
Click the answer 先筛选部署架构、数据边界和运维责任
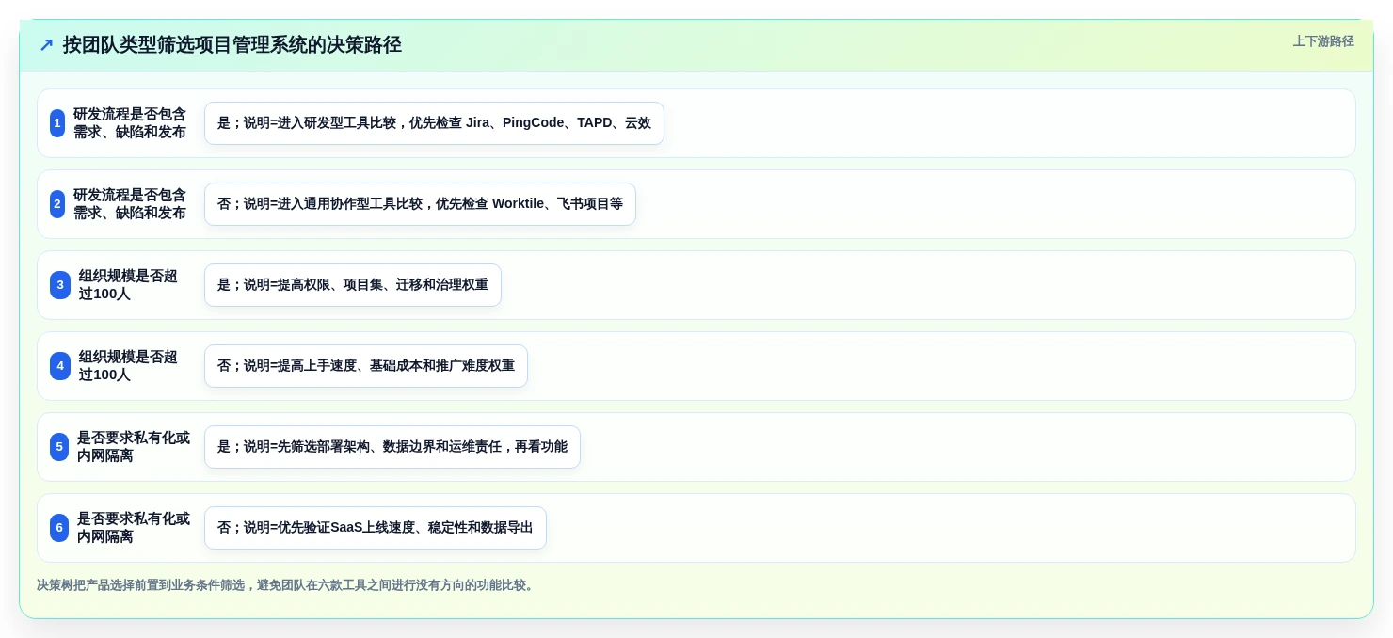(392, 447)
